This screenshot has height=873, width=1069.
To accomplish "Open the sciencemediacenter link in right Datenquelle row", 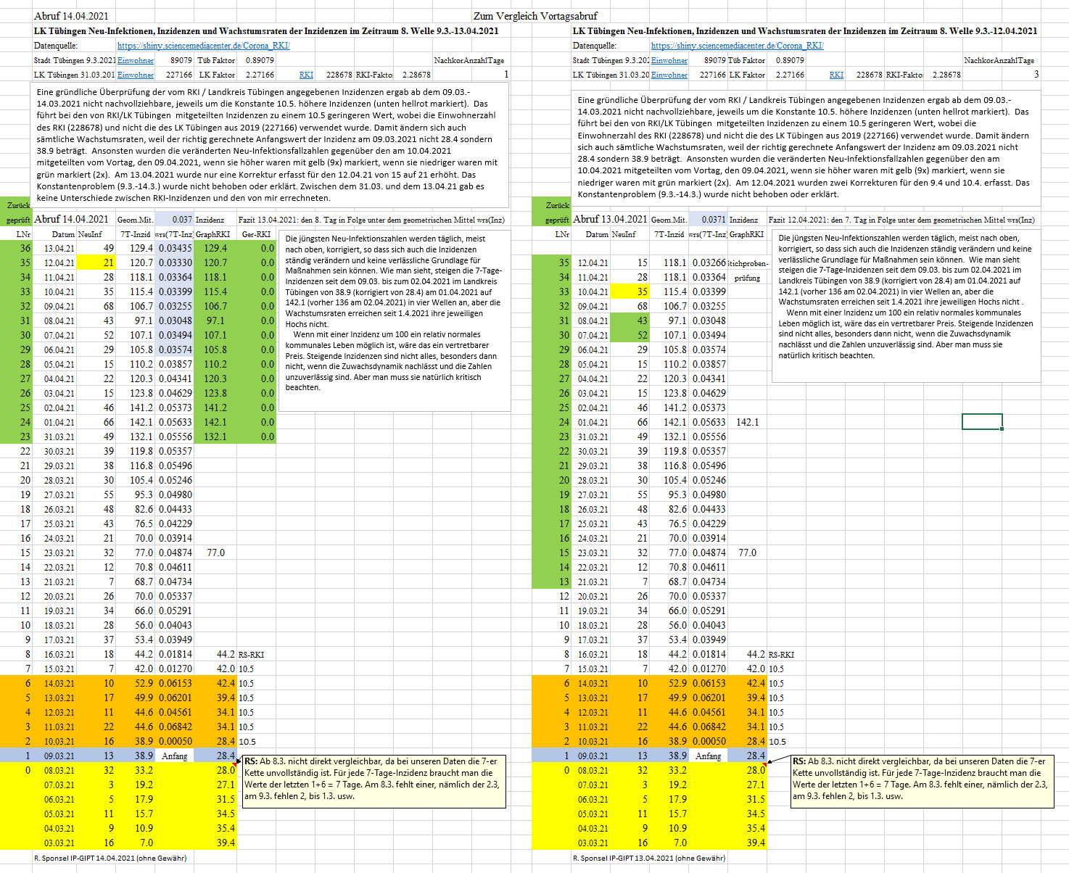I will point(737,46).
